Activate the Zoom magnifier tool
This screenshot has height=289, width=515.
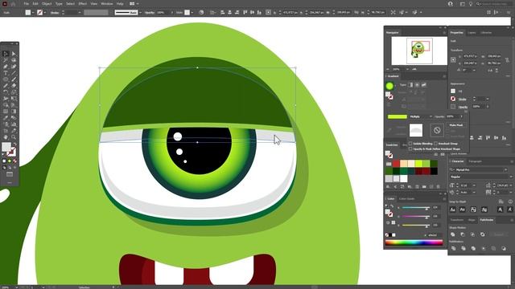coord(14,137)
